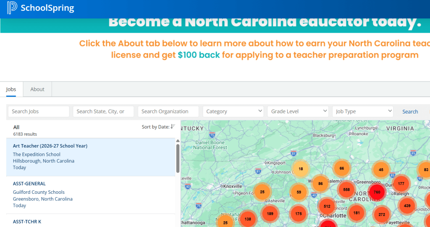The image size is (430, 227).
Task: Select the 177 jobs cluster marker
Action: click(401, 184)
